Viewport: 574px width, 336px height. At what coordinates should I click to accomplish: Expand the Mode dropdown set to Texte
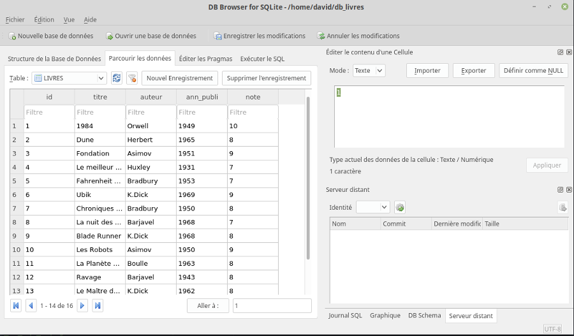[369, 71]
